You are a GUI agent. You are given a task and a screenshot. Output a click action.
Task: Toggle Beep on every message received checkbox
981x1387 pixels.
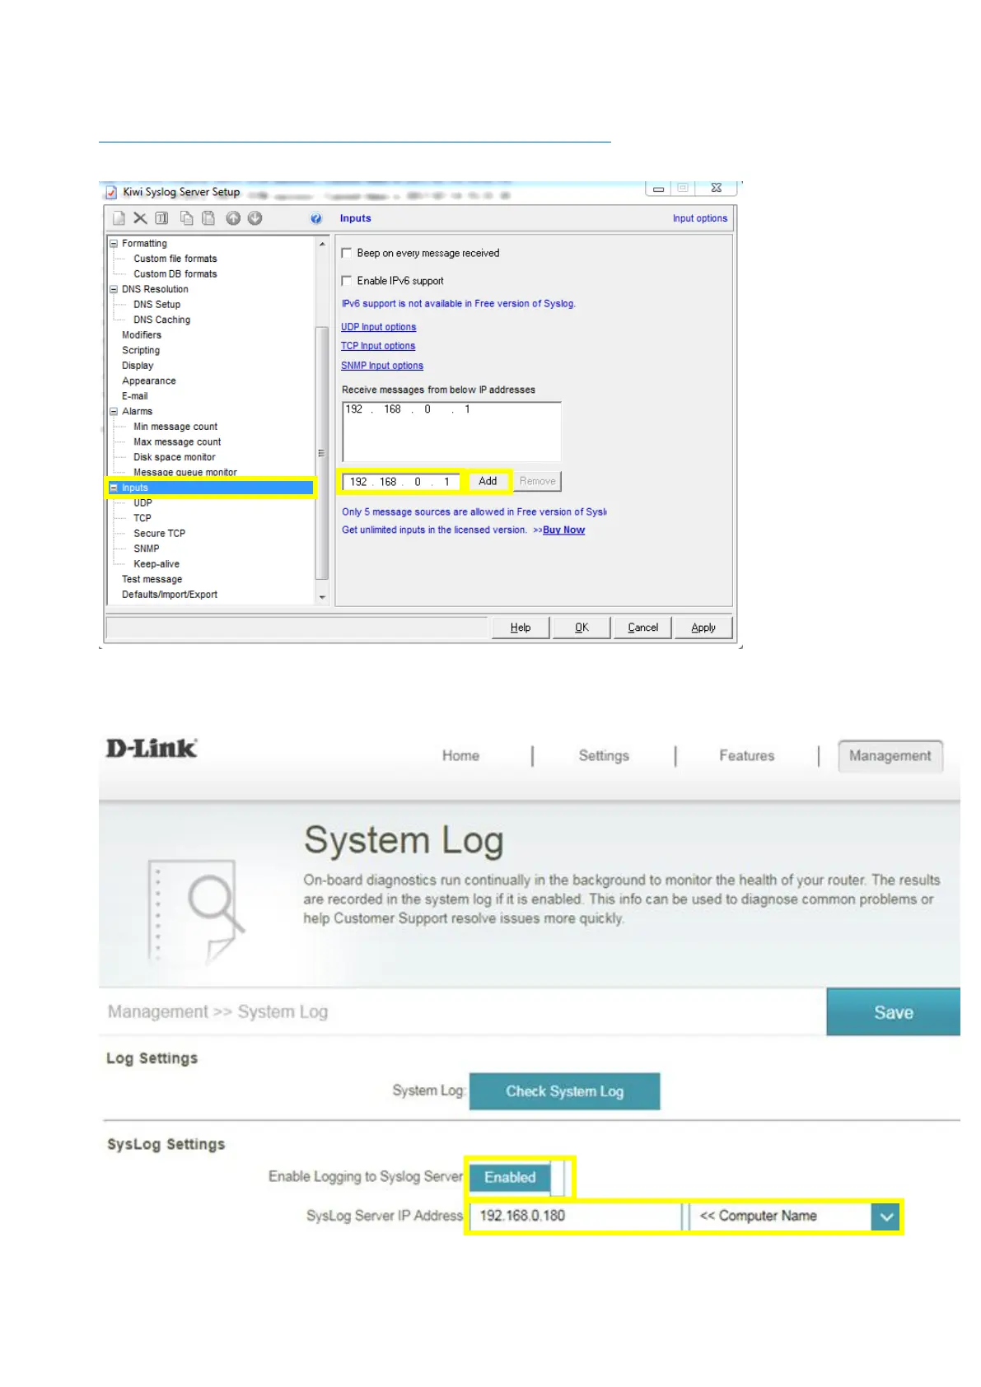coord(347,253)
